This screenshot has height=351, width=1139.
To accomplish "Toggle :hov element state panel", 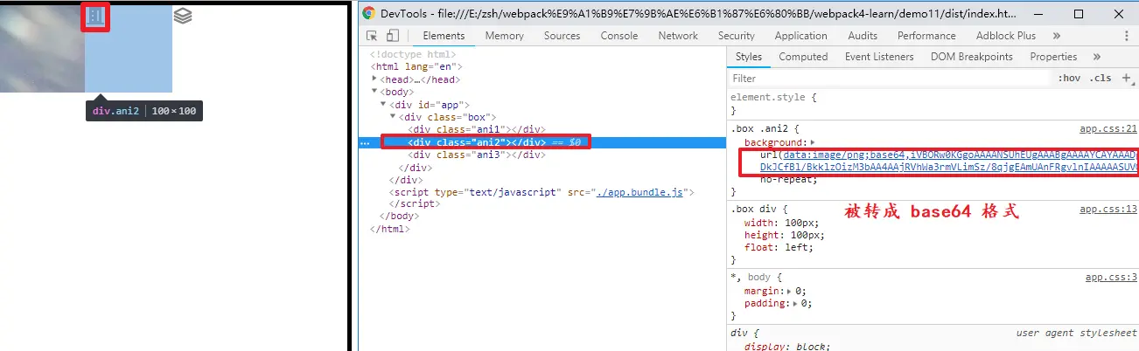I will (1069, 78).
